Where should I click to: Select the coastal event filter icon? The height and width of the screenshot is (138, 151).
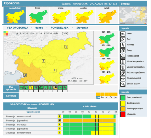[60, 88]
